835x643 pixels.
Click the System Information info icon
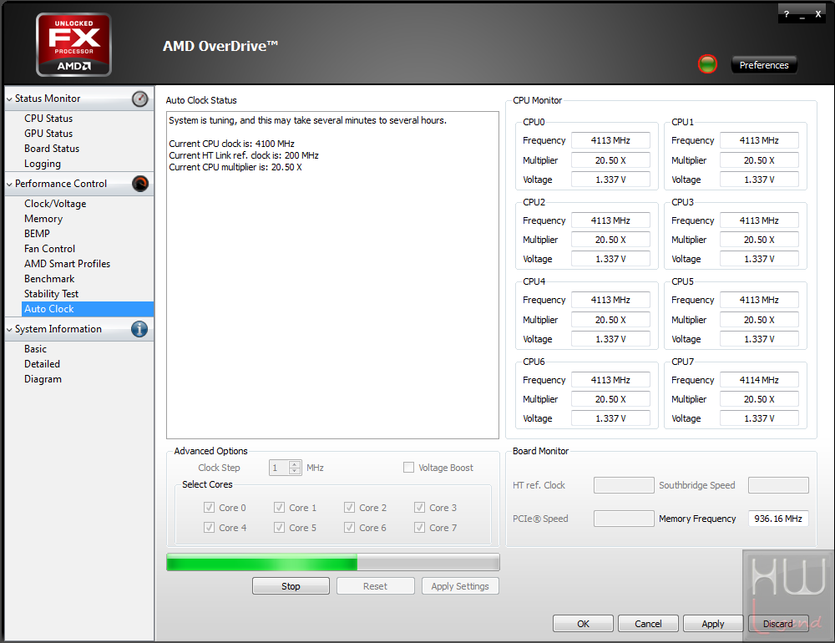coord(139,329)
